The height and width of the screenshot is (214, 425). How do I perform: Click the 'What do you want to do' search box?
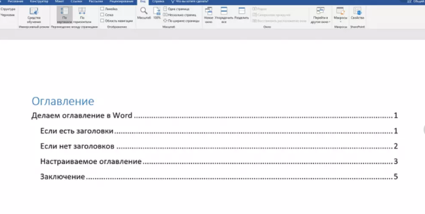192,2
